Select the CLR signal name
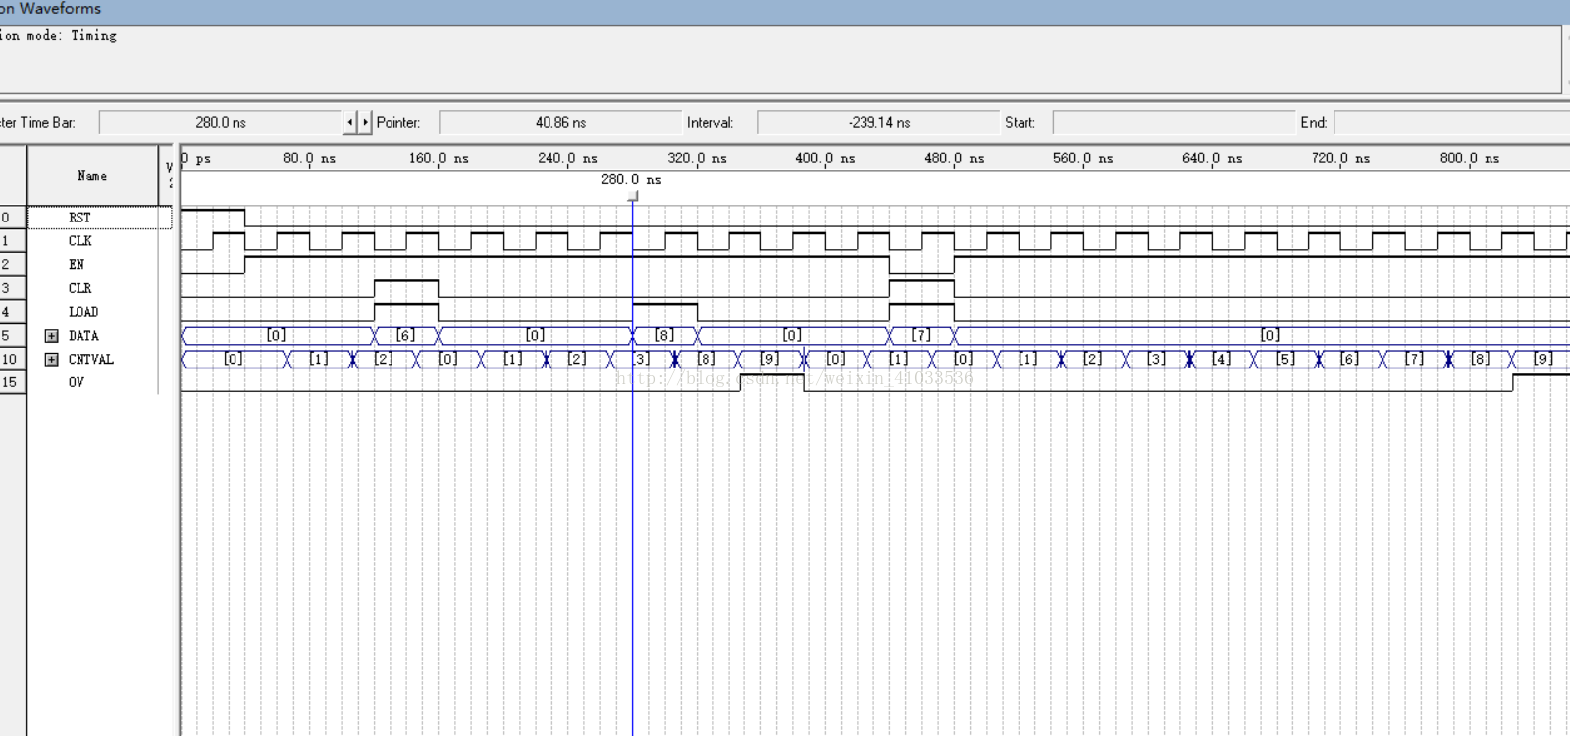The height and width of the screenshot is (736, 1570). [x=80, y=289]
